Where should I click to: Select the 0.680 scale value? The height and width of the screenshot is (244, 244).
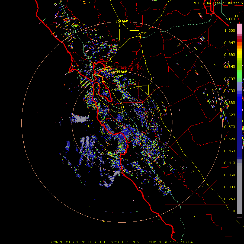[x=230, y=103]
